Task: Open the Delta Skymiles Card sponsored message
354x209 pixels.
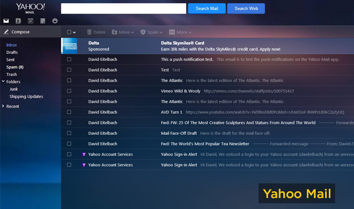Action: click(208, 46)
